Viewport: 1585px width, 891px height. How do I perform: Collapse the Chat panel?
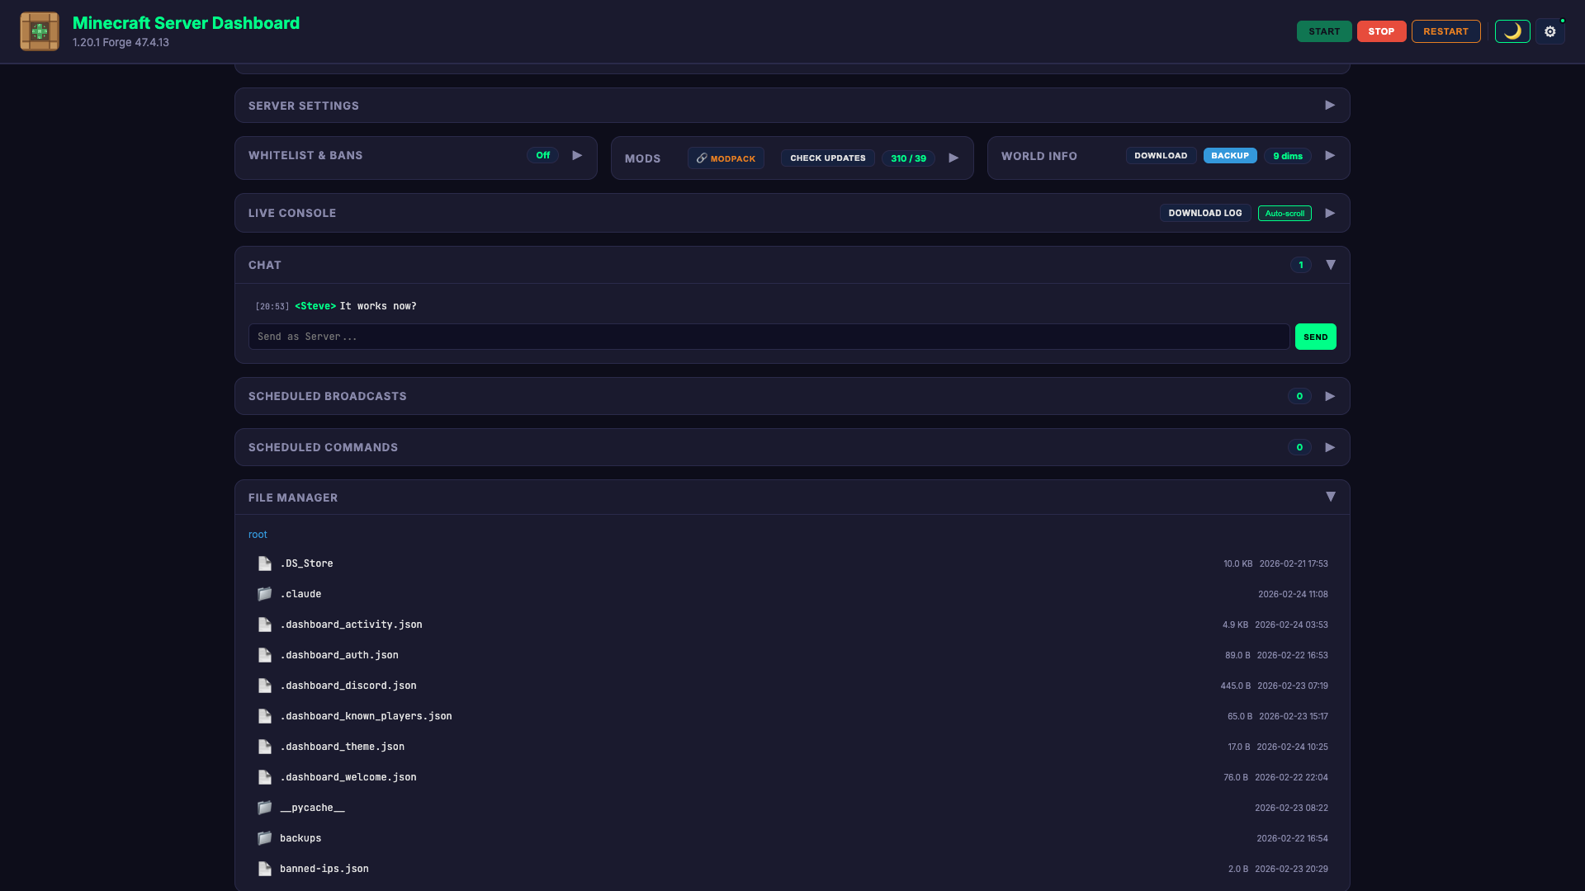(x=1331, y=265)
